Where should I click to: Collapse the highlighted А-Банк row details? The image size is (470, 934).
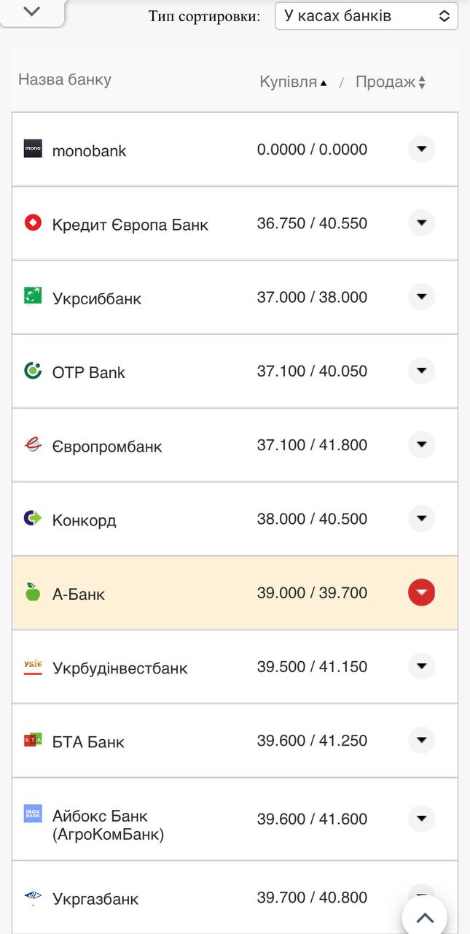coord(421,593)
